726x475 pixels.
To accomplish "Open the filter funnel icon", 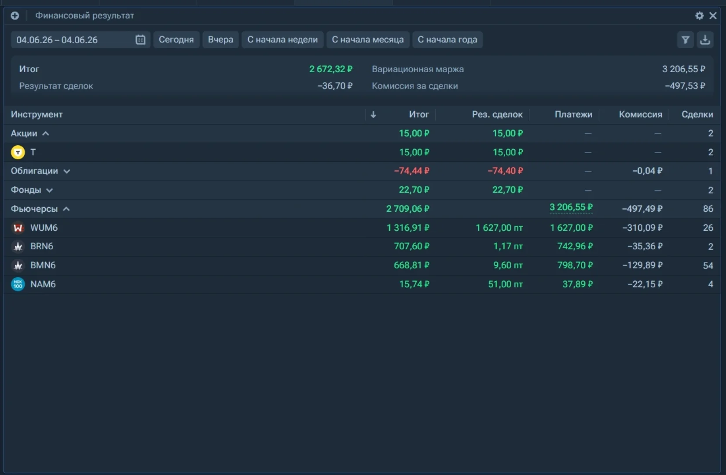I will (686, 40).
